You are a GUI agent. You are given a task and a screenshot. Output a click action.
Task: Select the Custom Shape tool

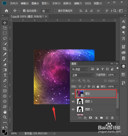point(5,107)
